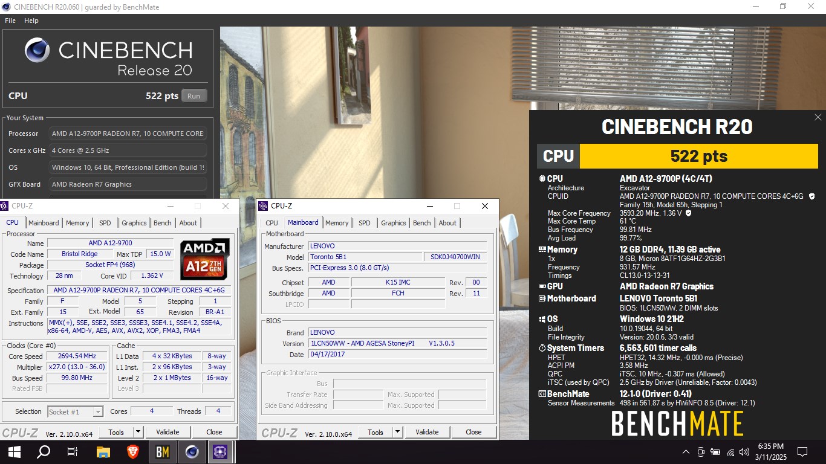Close the BenchMate result overlay panel
The height and width of the screenshot is (464, 826).
pos(818,118)
